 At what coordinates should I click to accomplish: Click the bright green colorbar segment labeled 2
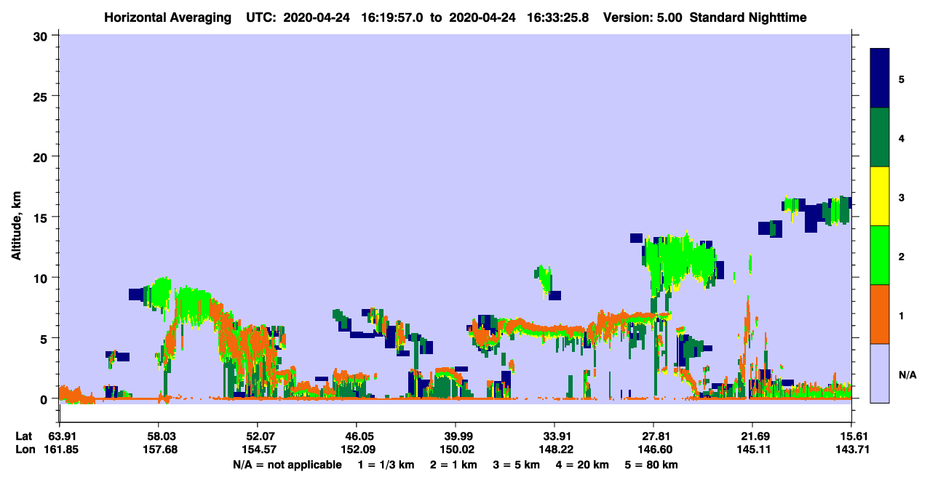coord(880,255)
